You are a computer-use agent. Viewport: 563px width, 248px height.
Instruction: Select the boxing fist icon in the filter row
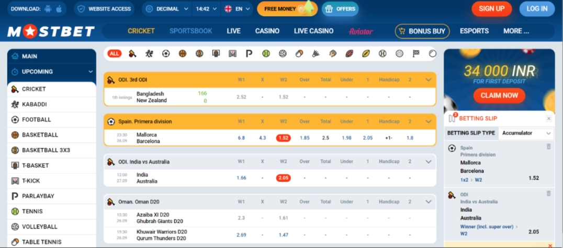[x=332, y=54]
